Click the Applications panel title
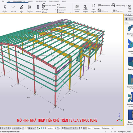This screenshot has width=133, height=133. pos(130,15)
